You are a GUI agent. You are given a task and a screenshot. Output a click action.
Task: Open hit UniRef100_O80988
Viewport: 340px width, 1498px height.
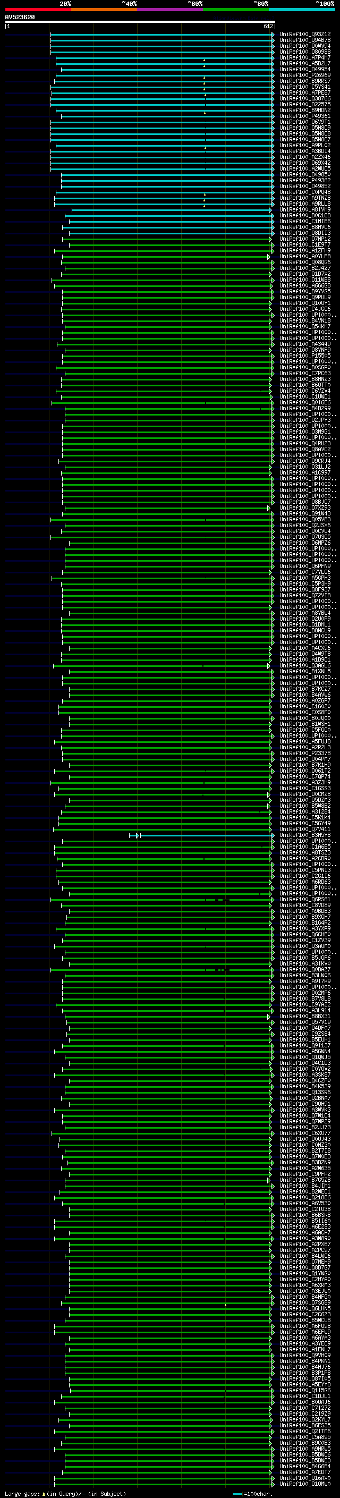(x=305, y=52)
